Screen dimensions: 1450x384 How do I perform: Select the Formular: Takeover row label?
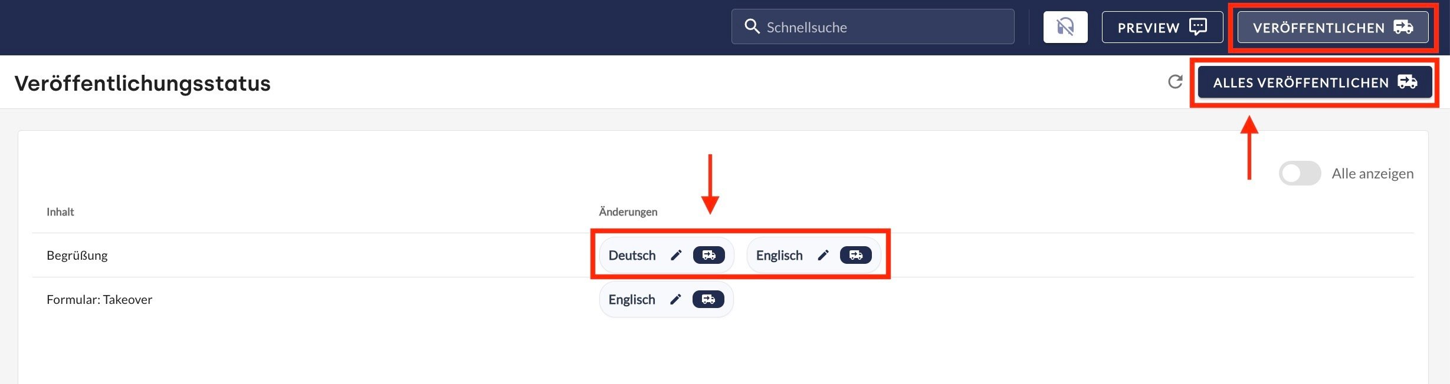99,299
